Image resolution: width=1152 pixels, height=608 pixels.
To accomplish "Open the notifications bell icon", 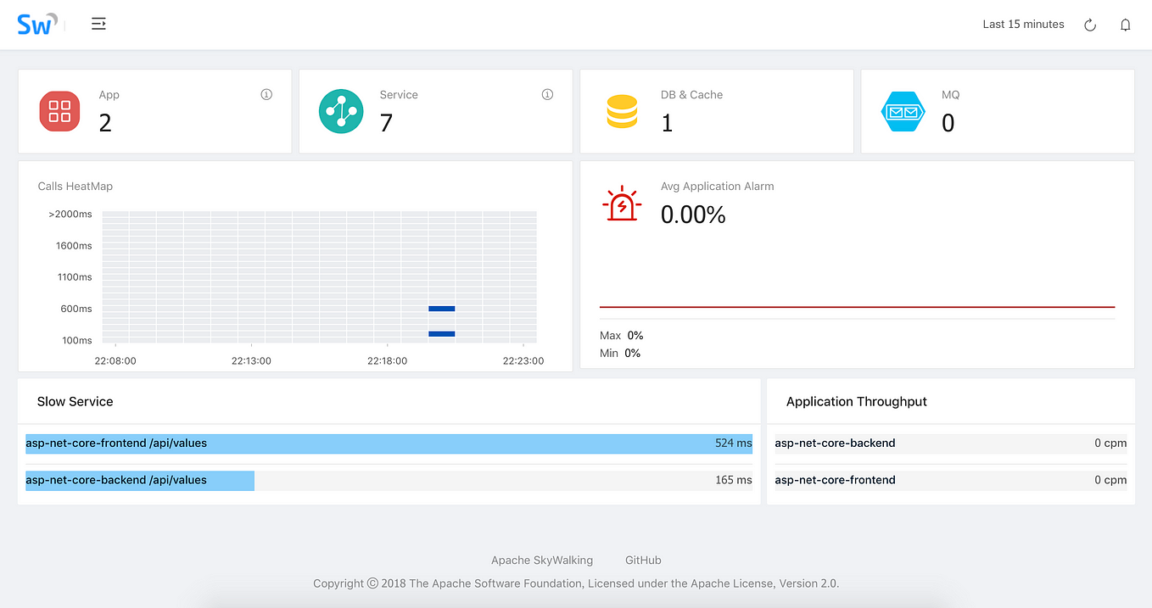I will click(1126, 25).
